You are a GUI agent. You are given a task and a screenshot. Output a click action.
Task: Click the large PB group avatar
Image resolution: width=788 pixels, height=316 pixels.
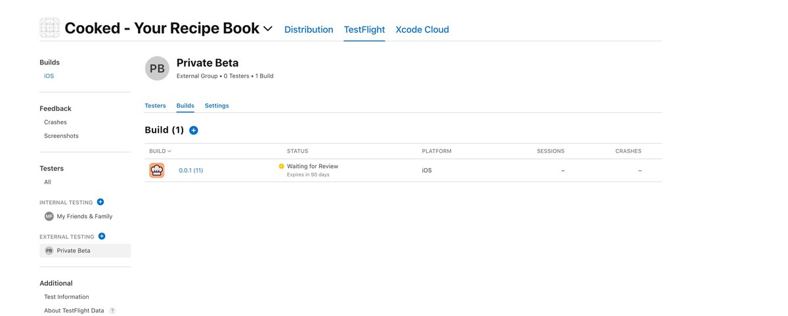coord(157,68)
